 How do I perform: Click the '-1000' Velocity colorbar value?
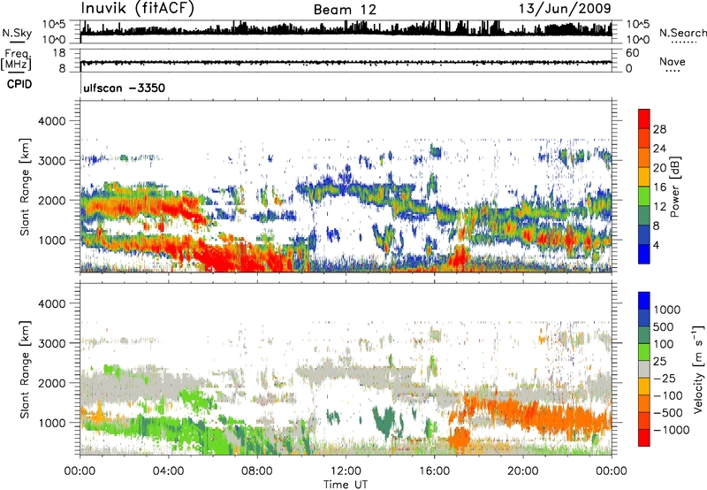tap(671, 430)
